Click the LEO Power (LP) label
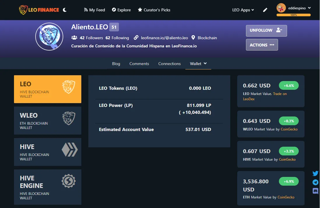Image resolution: width=320 pixels, height=208 pixels. click(x=116, y=105)
